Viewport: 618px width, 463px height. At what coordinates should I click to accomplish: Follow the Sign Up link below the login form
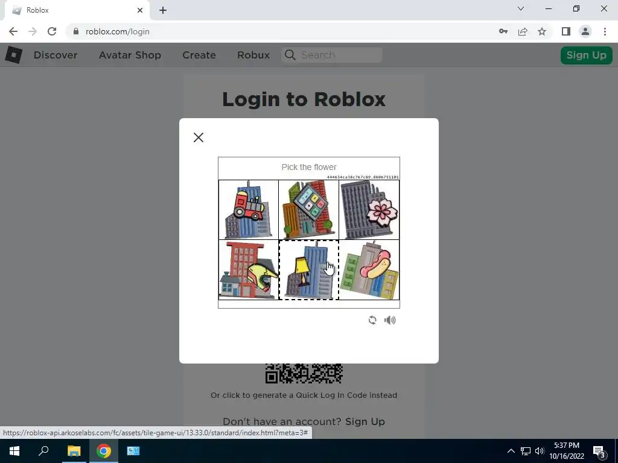click(365, 421)
